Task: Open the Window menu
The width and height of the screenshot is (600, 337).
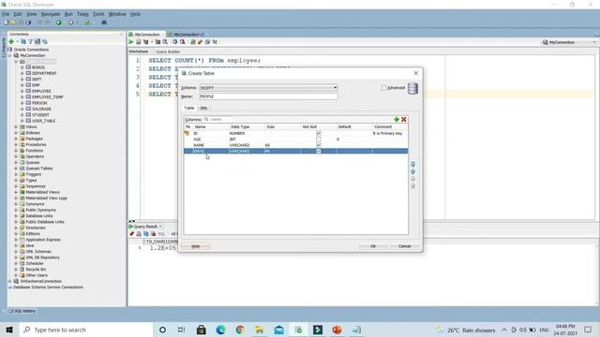Action: pos(117,14)
